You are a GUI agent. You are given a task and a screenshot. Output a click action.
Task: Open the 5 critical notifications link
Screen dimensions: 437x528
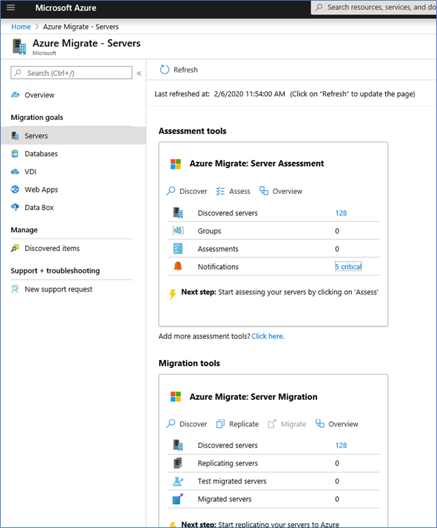pyautogui.click(x=348, y=266)
